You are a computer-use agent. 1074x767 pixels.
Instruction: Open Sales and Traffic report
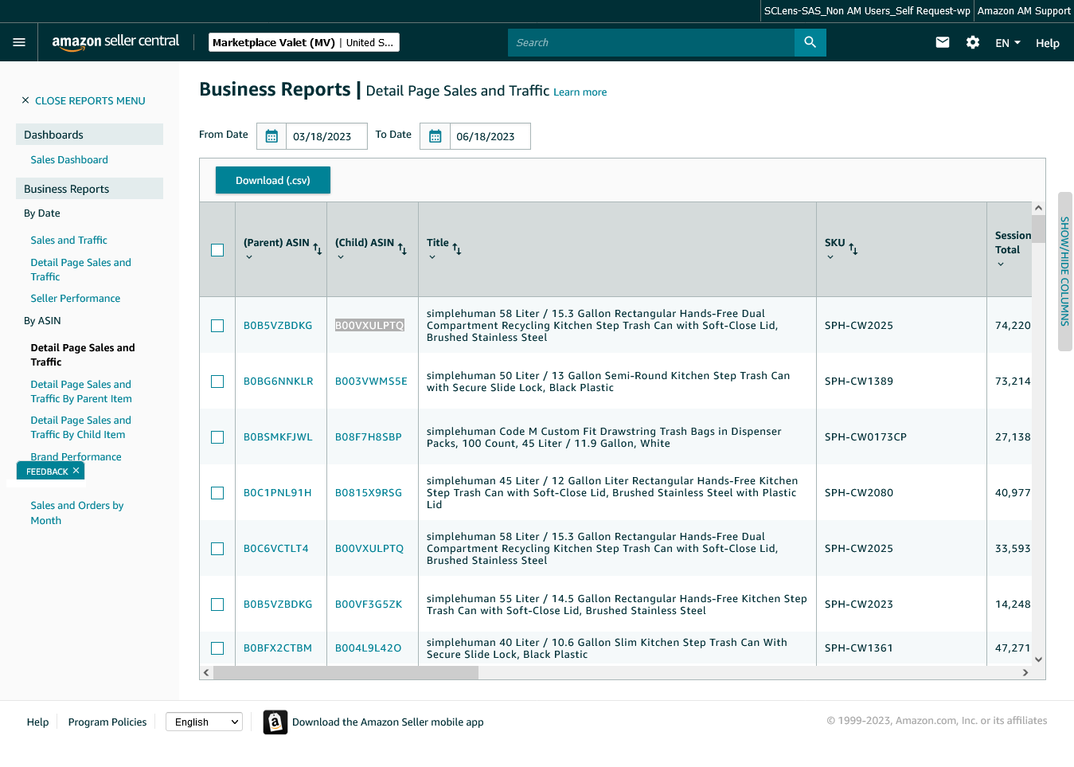coord(68,241)
